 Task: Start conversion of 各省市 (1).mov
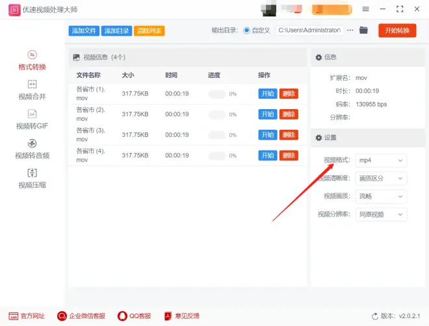click(x=268, y=94)
